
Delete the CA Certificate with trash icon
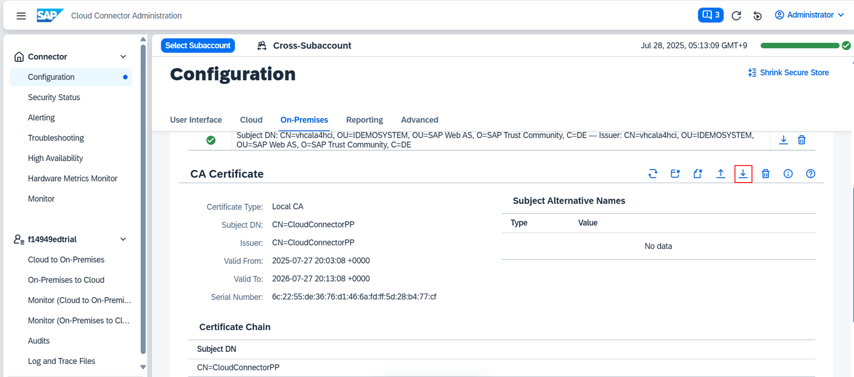pyautogui.click(x=765, y=174)
